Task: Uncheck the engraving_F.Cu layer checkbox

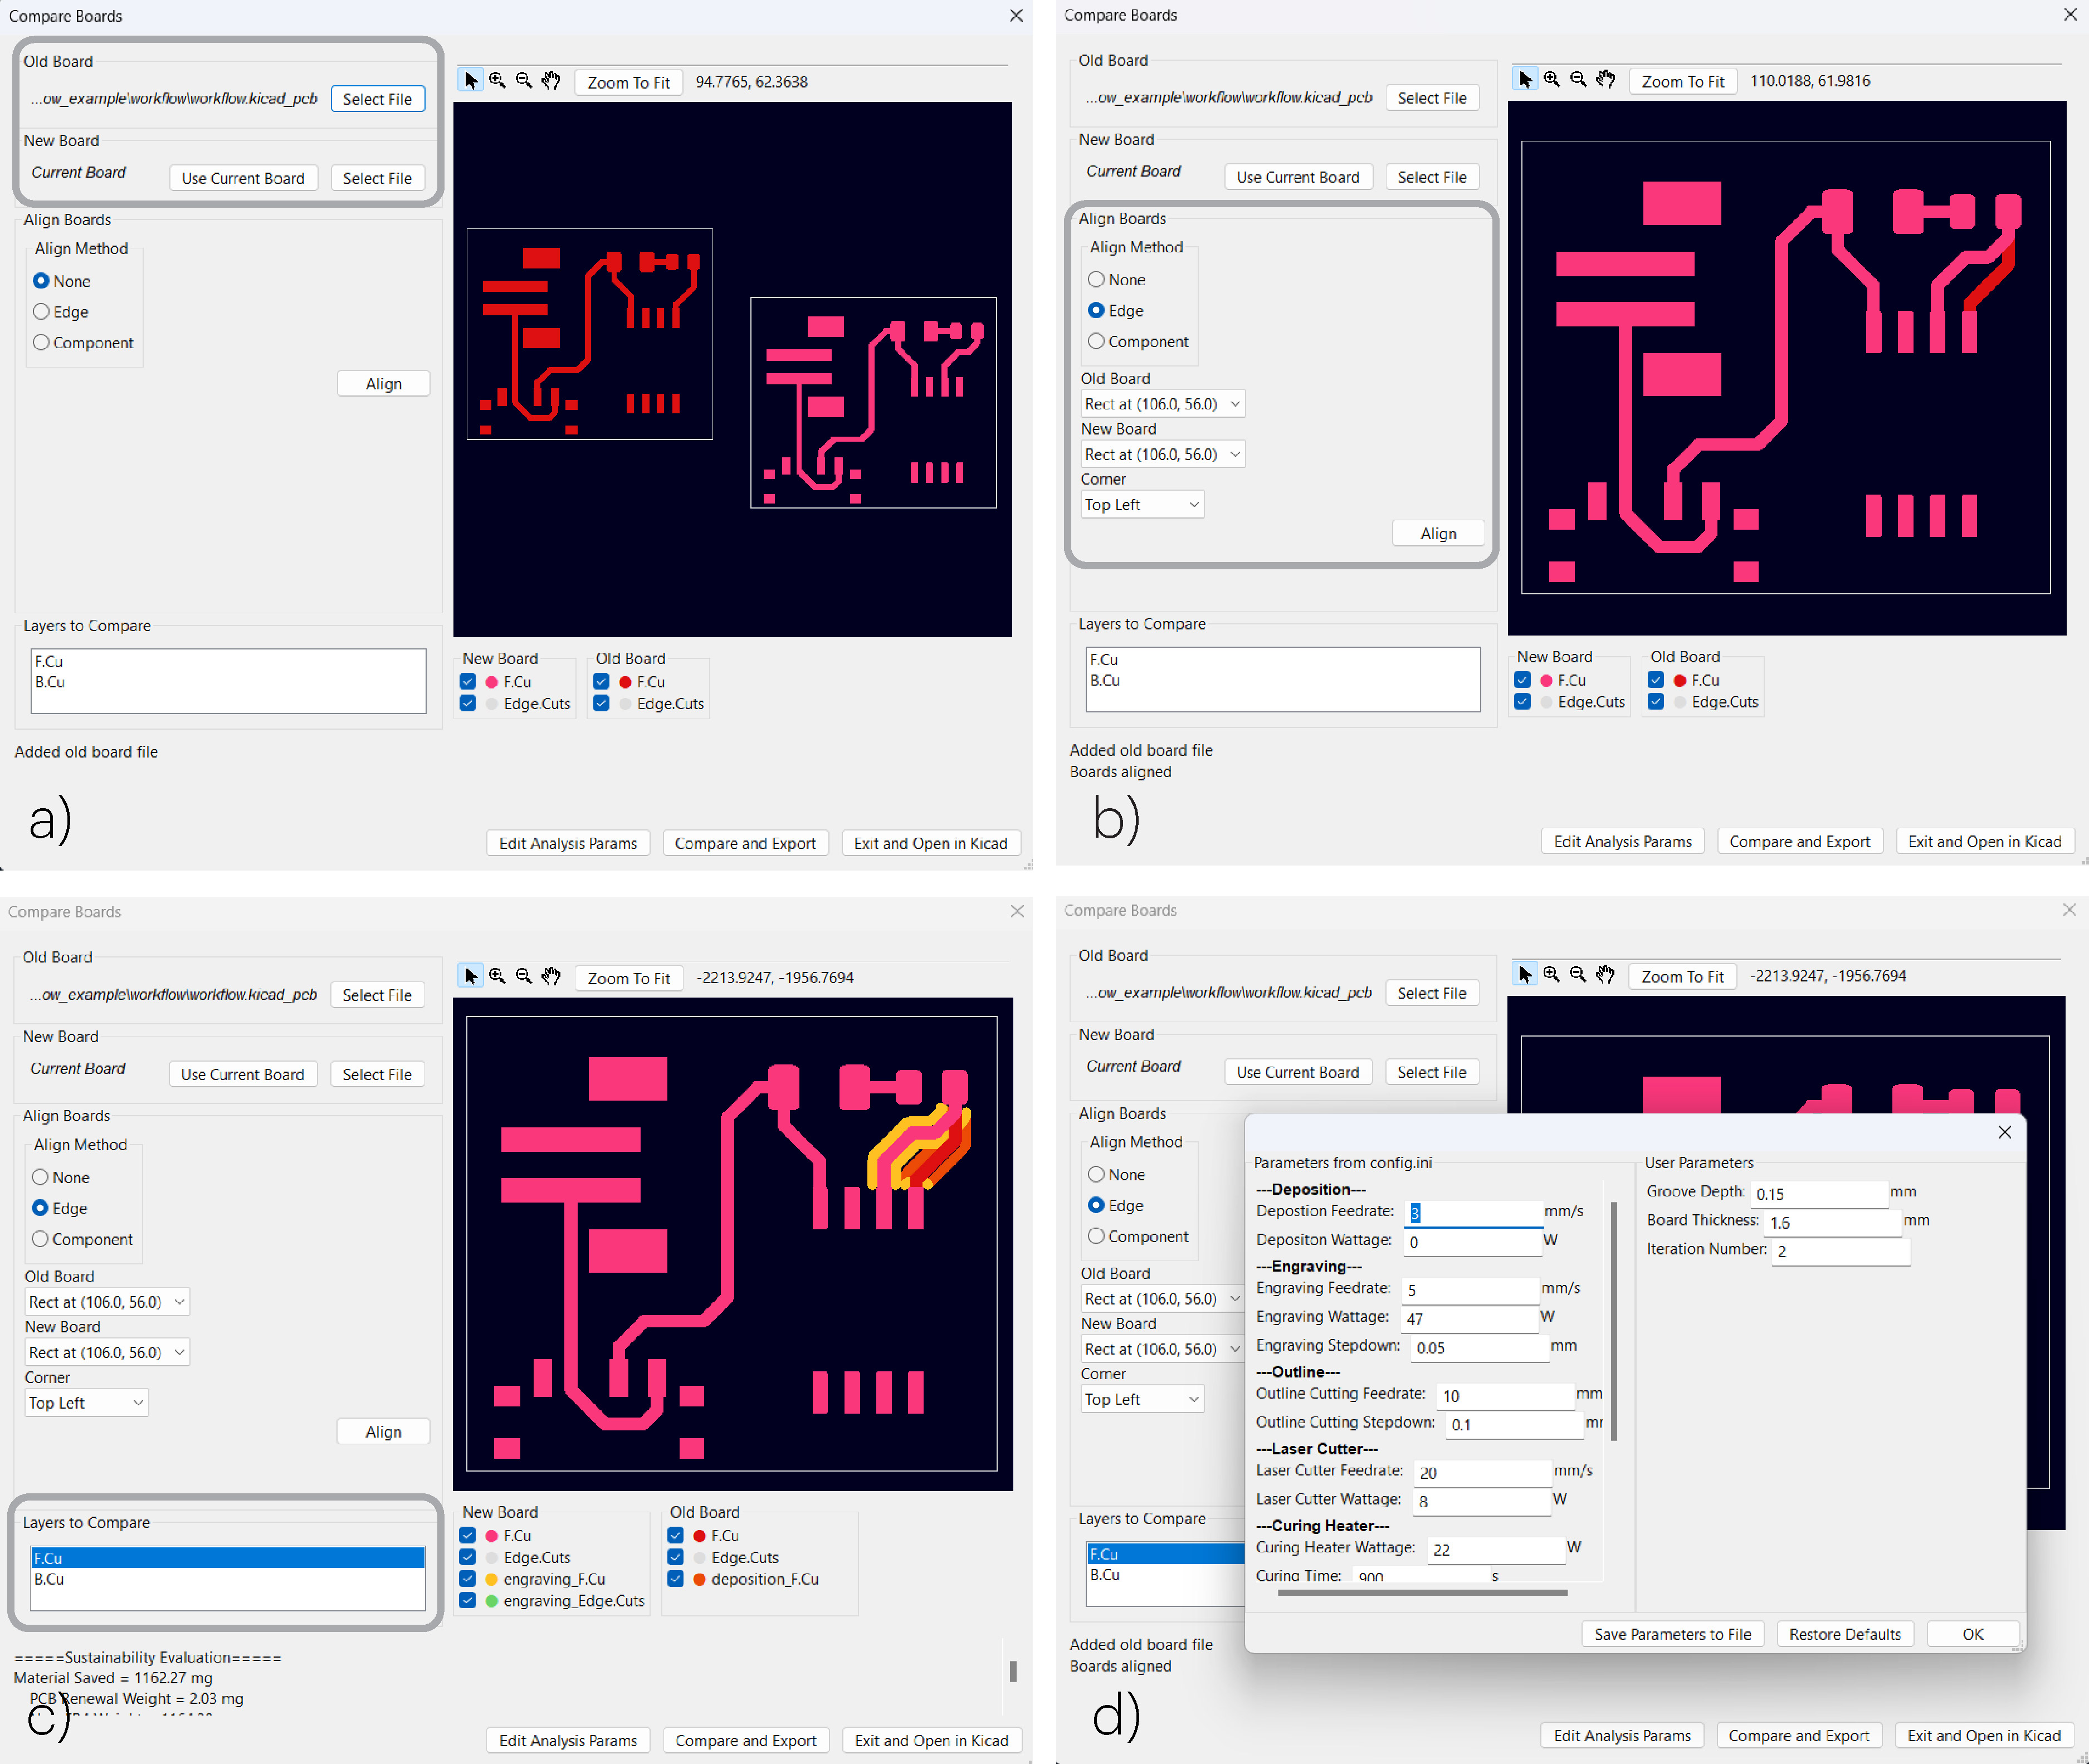Action: (467, 1579)
